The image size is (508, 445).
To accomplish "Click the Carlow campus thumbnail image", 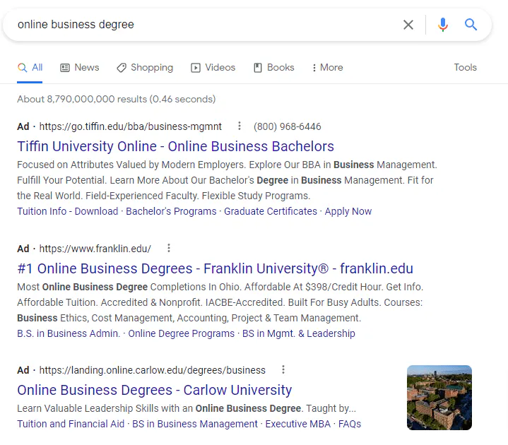I will tap(439, 398).
